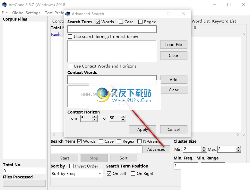Click the To context horizon field 5R
This screenshot has height=190, width=250.
pos(115,118)
